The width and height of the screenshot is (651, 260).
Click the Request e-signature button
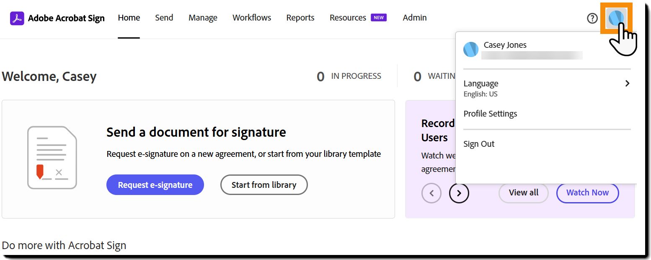[x=155, y=185]
